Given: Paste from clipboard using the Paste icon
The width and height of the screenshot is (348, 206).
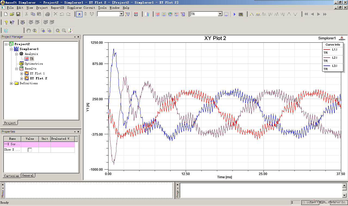Looking at the screenshot, I should [x=39, y=14].
